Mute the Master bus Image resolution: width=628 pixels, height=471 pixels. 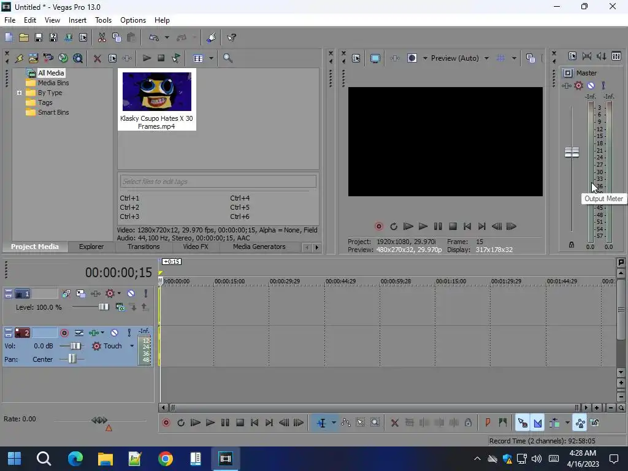click(x=591, y=85)
